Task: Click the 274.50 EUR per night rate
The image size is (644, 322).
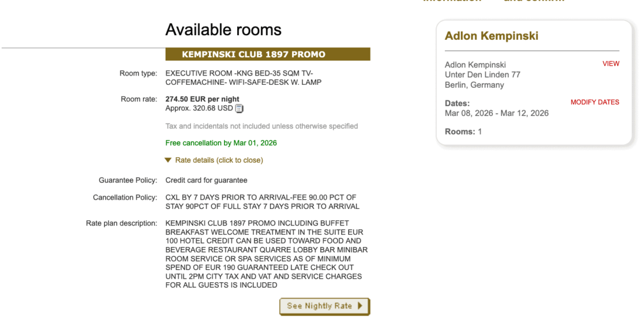Action: [202, 99]
